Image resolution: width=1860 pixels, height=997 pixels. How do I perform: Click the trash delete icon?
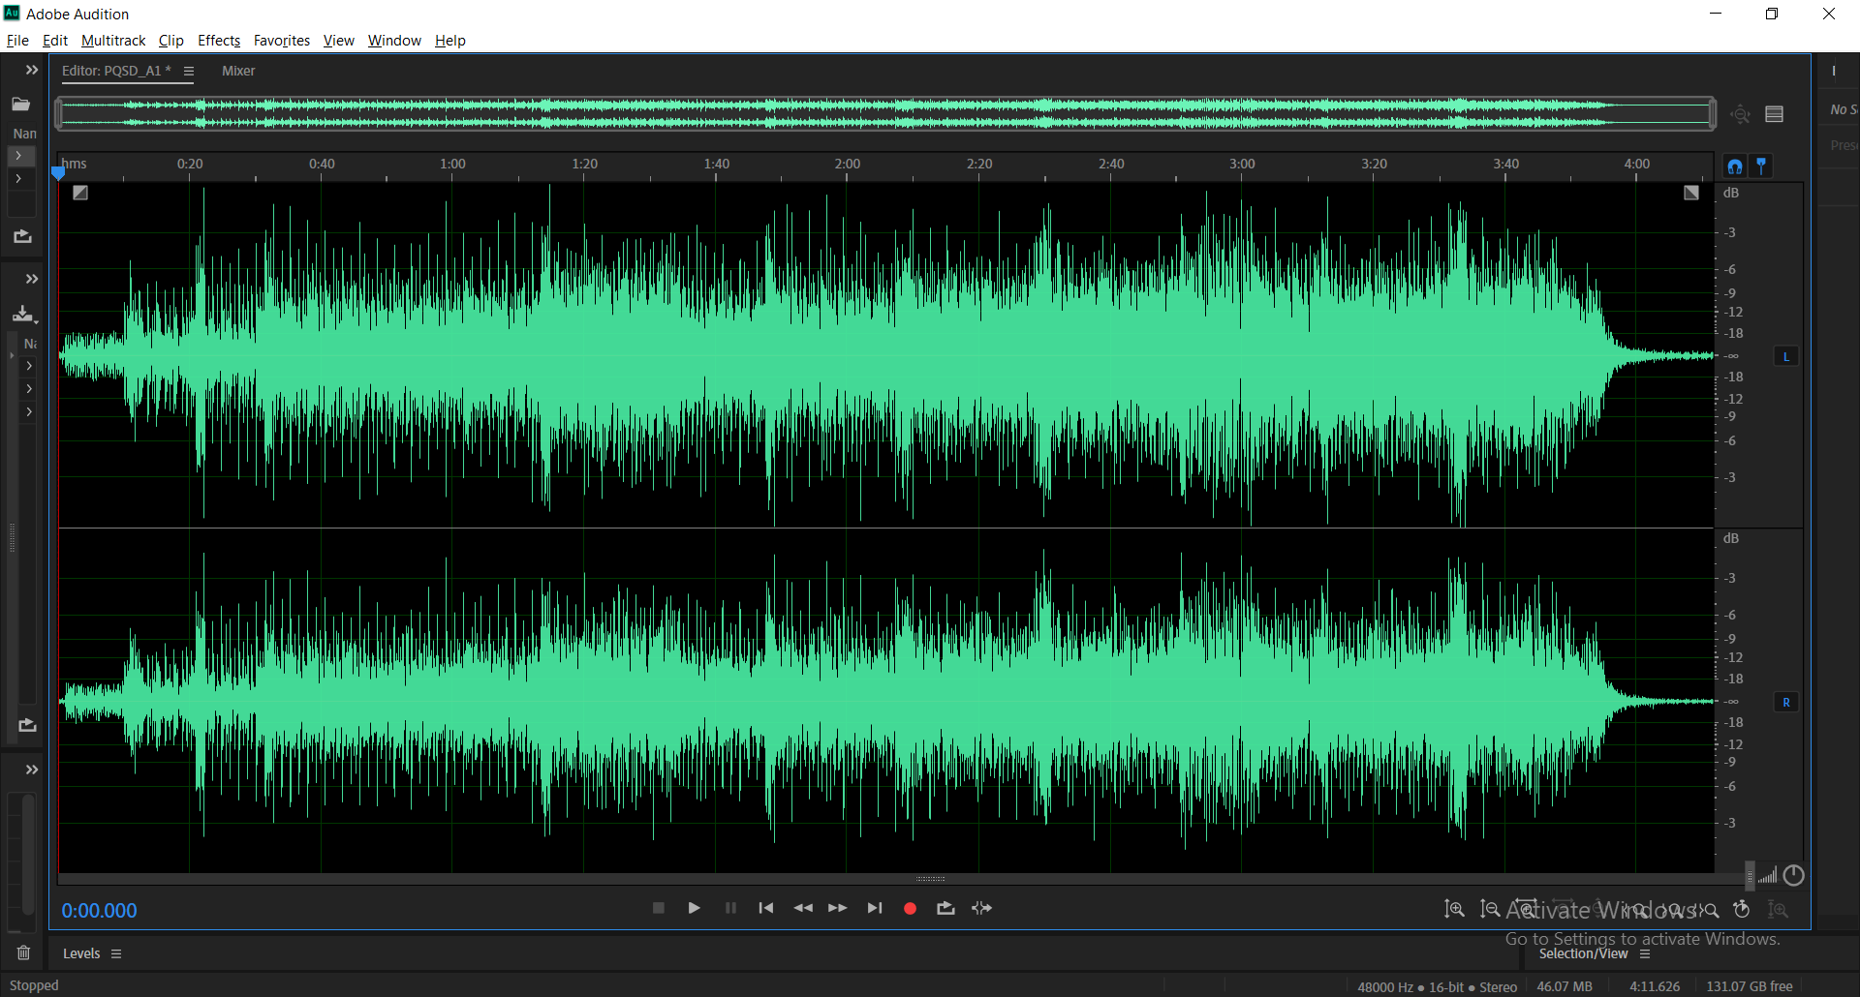pyautogui.click(x=24, y=952)
